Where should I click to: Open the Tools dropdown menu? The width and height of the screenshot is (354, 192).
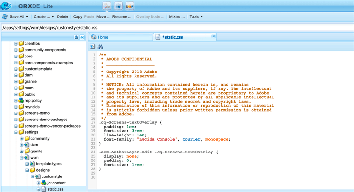click(202, 17)
